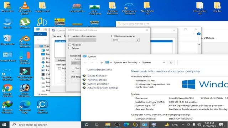Open Task View on taskbar

tap(97, 125)
